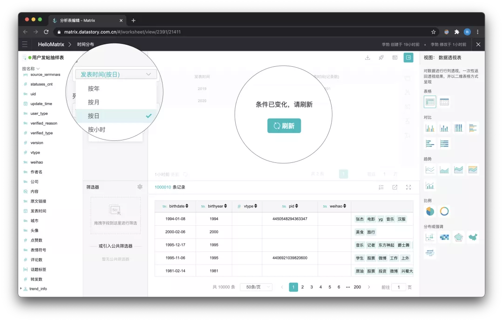Open the Chrome three-dot menu

point(478,32)
